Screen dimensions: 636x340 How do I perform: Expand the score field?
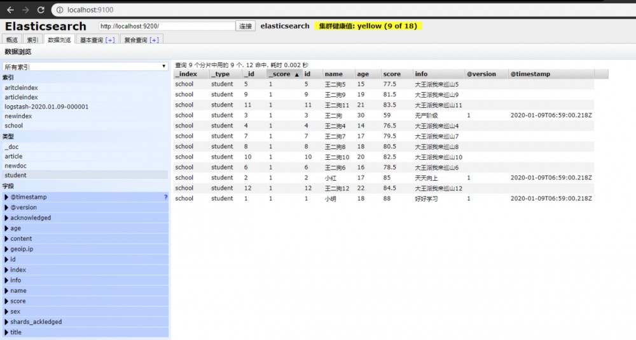coord(6,301)
